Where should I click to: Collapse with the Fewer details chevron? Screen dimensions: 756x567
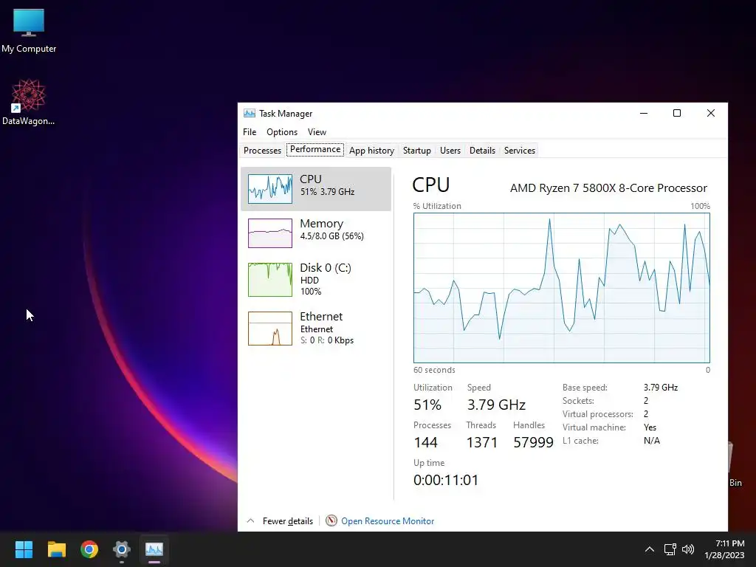(x=250, y=521)
